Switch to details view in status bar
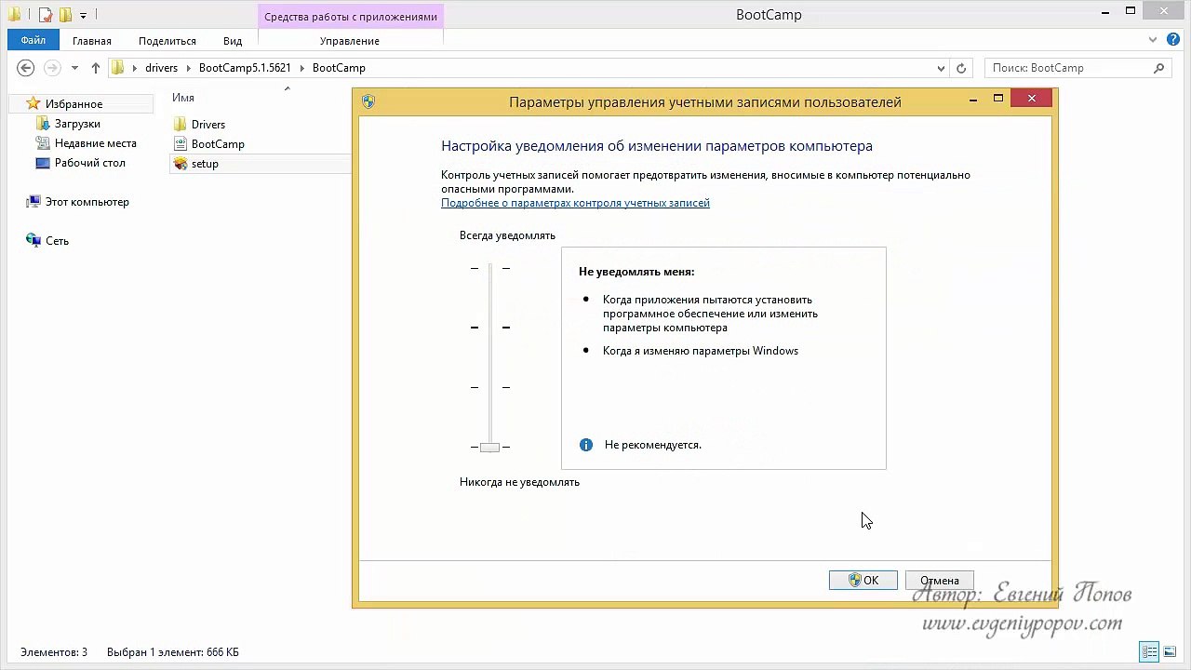The image size is (1191, 670). (x=1149, y=652)
